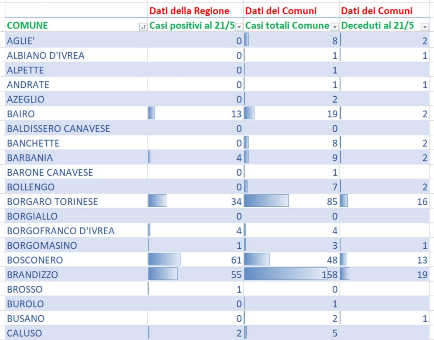Screen dimensions: 434x340
Task: Click the BOSCONERO total cases cell showing 48
Action: [x=292, y=260]
